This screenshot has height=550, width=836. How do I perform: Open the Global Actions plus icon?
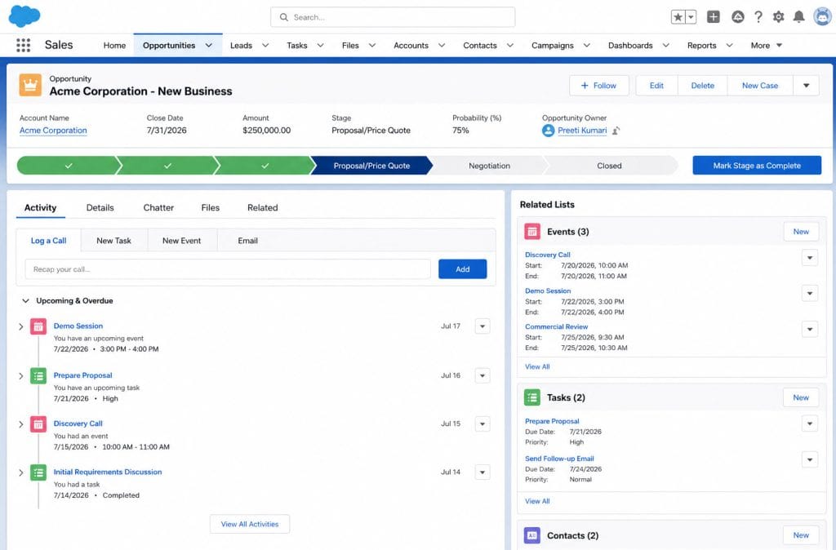click(714, 17)
